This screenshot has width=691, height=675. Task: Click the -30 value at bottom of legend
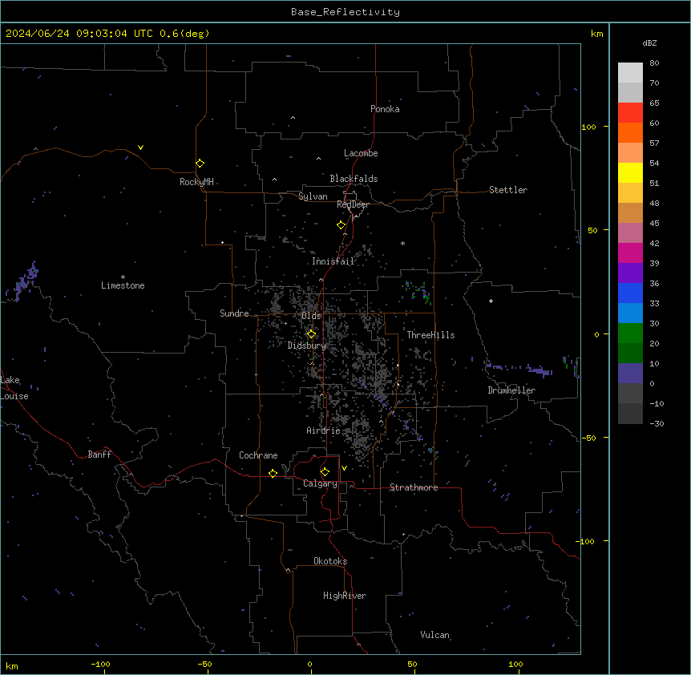(657, 424)
